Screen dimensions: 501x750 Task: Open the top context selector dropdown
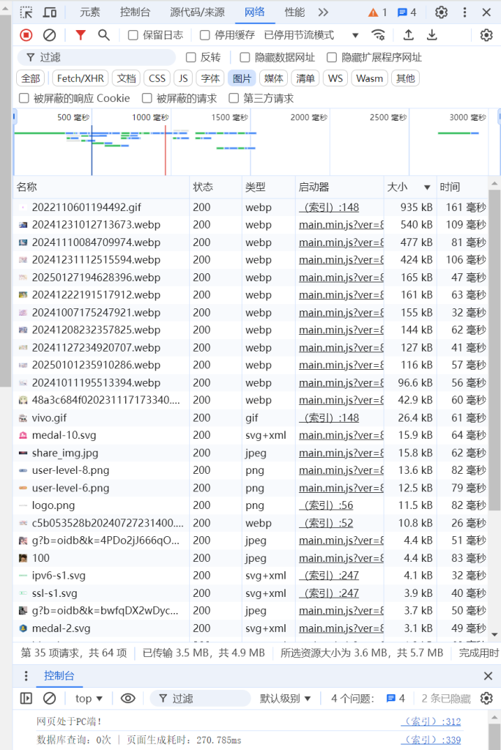(x=89, y=698)
